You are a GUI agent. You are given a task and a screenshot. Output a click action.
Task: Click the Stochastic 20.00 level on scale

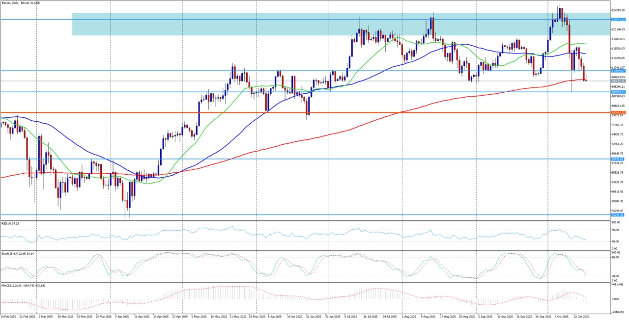(x=615, y=276)
